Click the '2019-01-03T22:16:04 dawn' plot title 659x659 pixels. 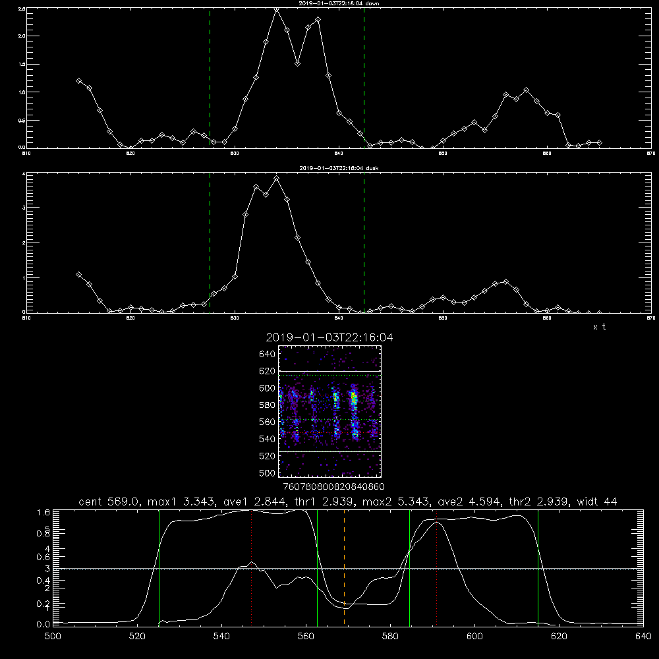coord(339,3)
